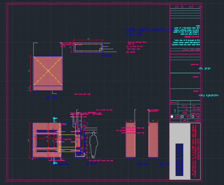The width and height of the screenshot is (224, 185).
Task: Click the cyan section marker above front elevation
Action: tap(54, 119)
